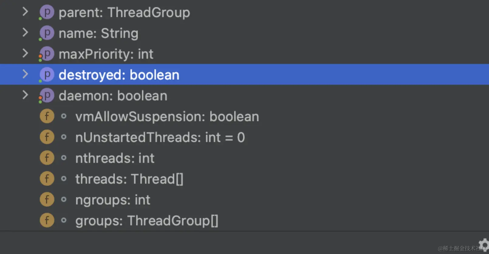Screen dimensions: 489x254
Task: Select the nthreads: int entry
Action: pyautogui.click(x=115, y=158)
